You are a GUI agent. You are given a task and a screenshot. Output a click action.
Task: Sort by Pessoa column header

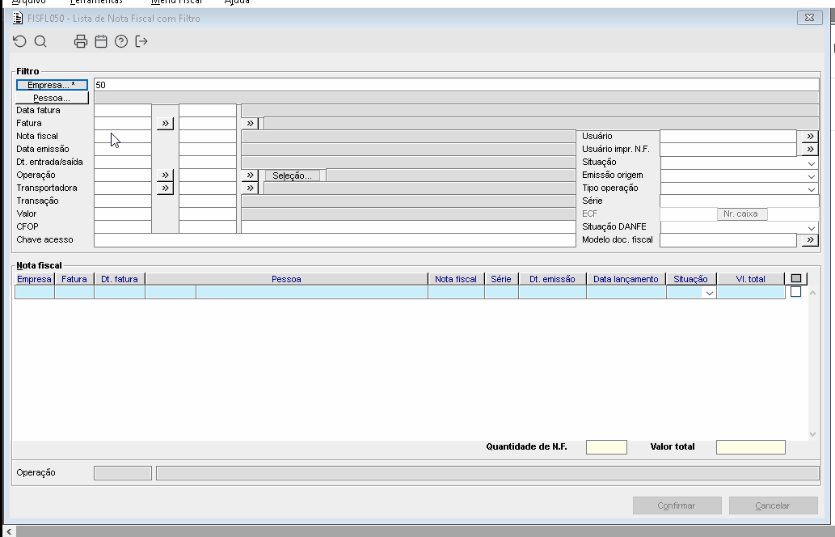pos(286,279)
